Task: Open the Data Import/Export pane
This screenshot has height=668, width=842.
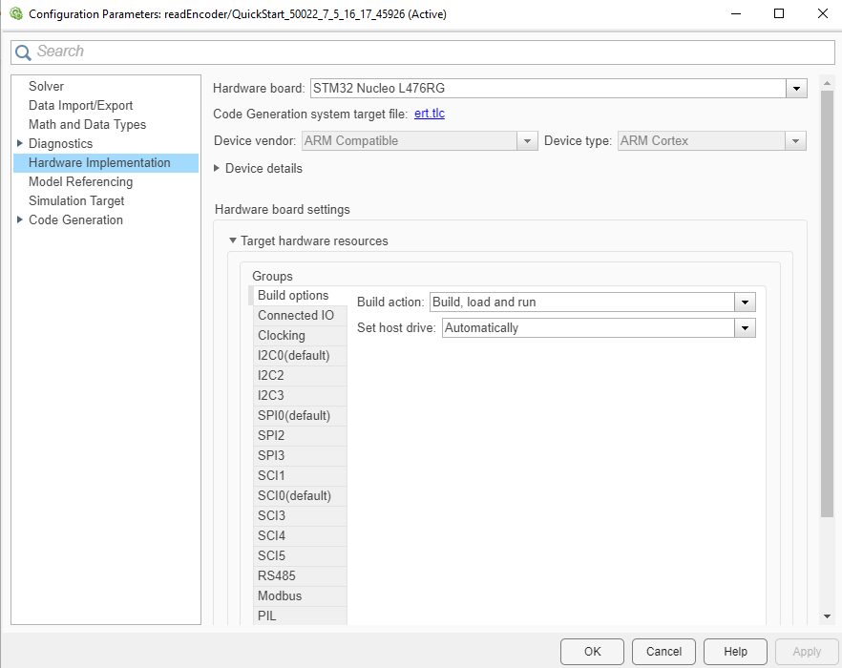Action: click(x=80, y=105)
